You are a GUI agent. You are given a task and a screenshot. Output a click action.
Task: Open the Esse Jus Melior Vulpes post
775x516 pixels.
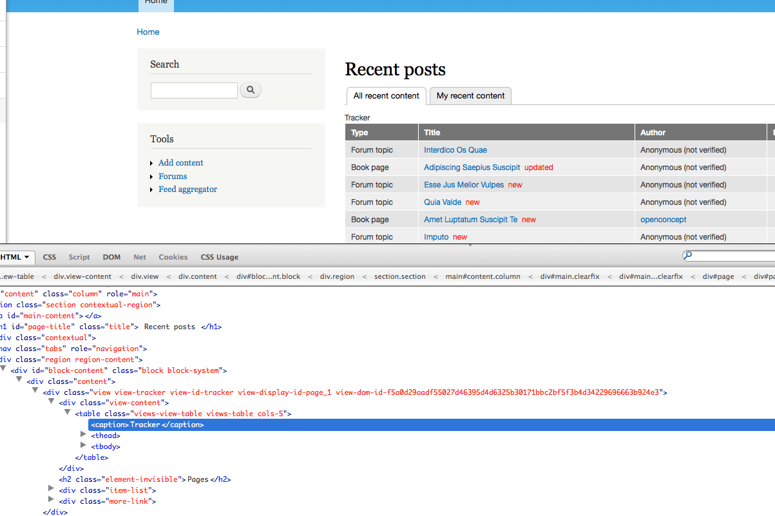pyautogui.click(x=464, y=185)
